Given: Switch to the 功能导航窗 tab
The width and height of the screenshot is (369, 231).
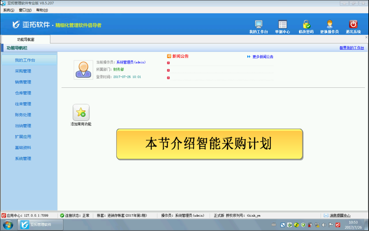Looking at the screenshot, I should 26,39.
